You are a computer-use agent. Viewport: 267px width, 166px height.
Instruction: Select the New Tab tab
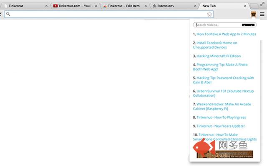[224, 6]
